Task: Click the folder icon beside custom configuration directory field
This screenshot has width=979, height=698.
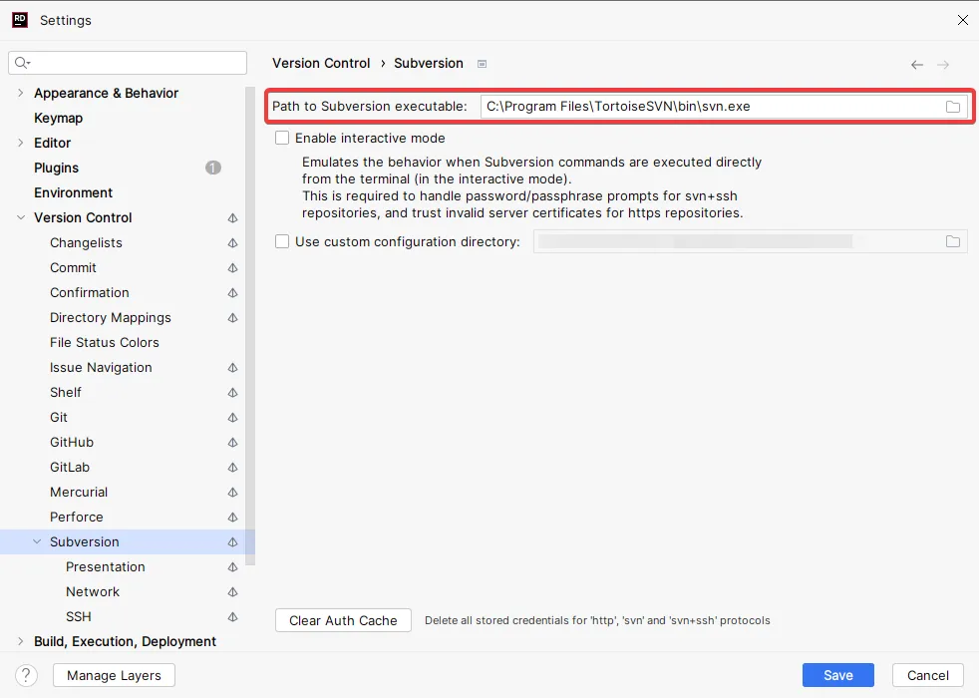Action: click(953, 240)
